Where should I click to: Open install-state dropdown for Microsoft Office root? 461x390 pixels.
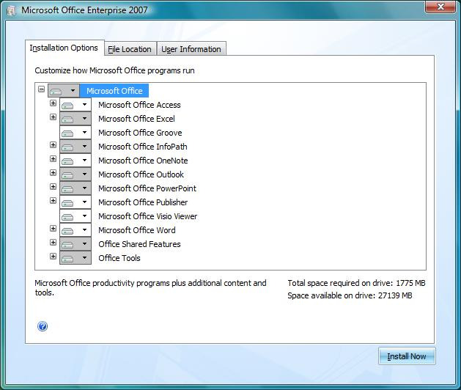coord(64,91)
